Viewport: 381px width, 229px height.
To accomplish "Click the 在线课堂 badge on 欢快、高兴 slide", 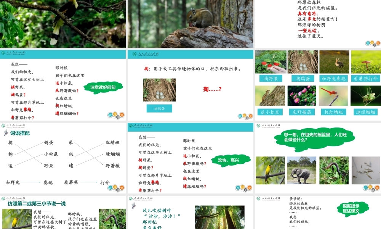I will click(x=244, y=188).
